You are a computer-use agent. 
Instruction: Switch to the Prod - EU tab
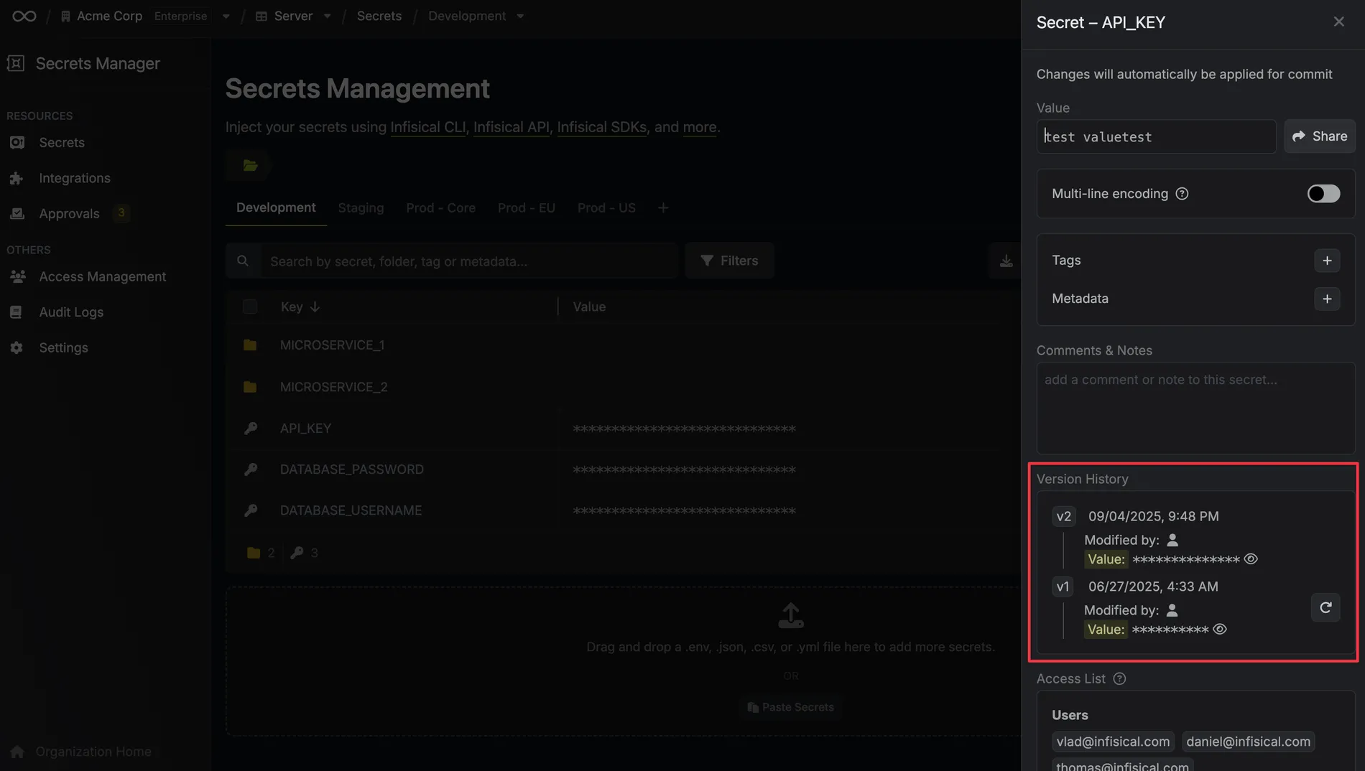point(527,207)
